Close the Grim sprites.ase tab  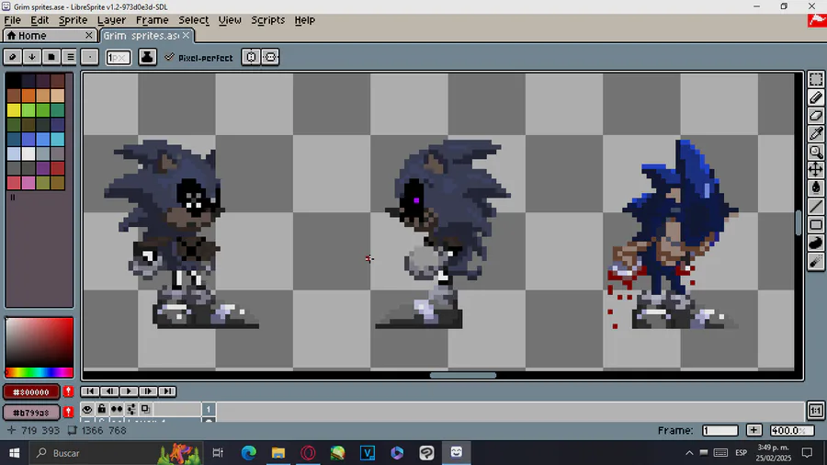187,35
